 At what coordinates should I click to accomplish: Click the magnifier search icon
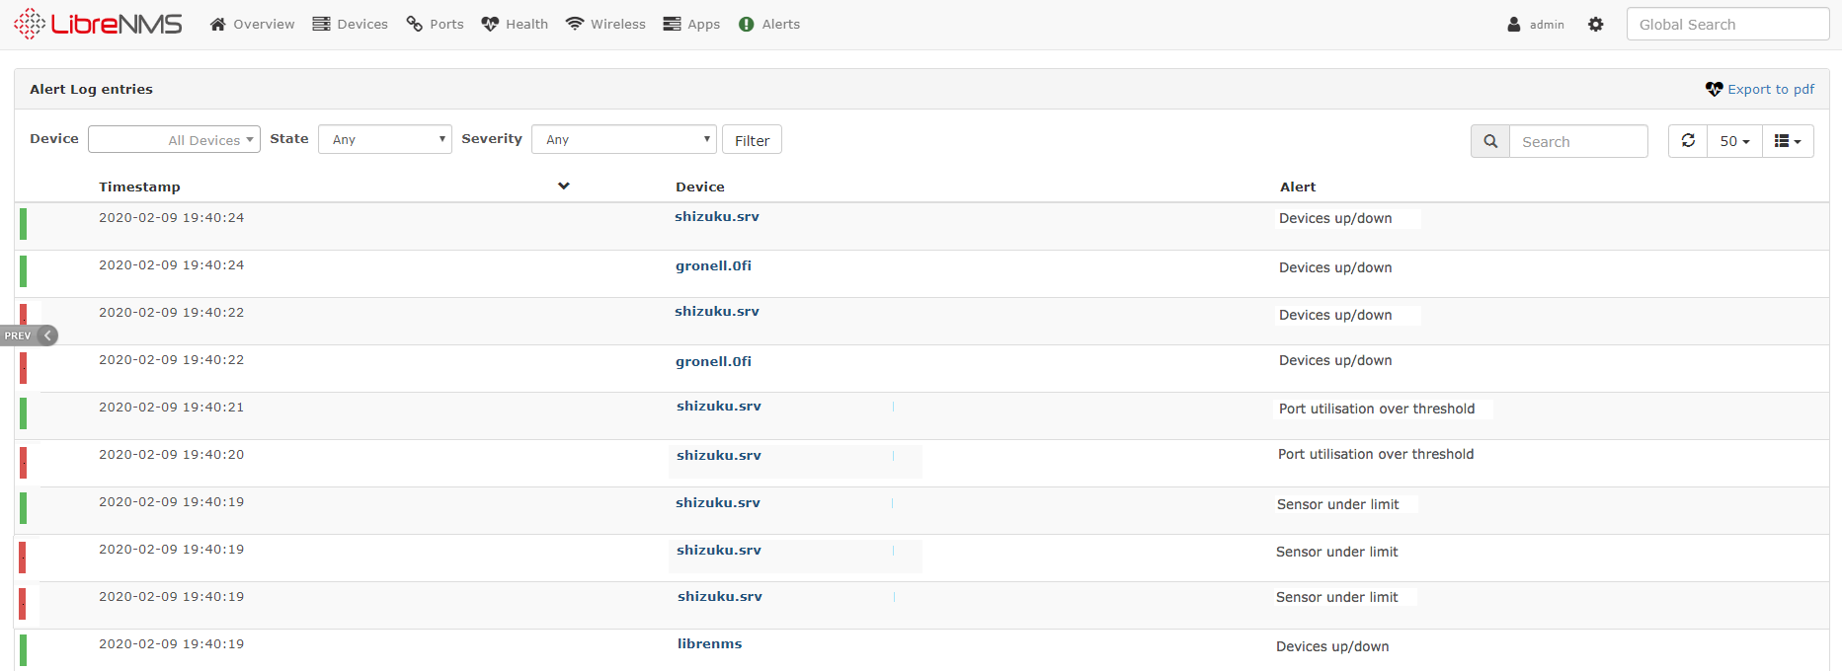click(x=1490, y=141)
